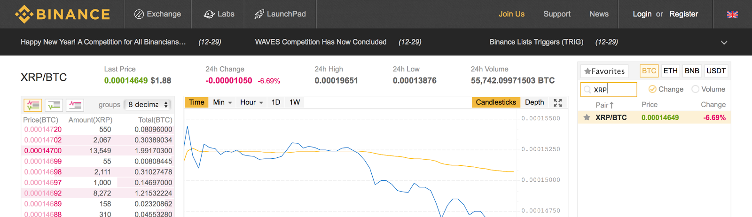Click the Register link
Screen dimensions: 752x217
(683, 14)
